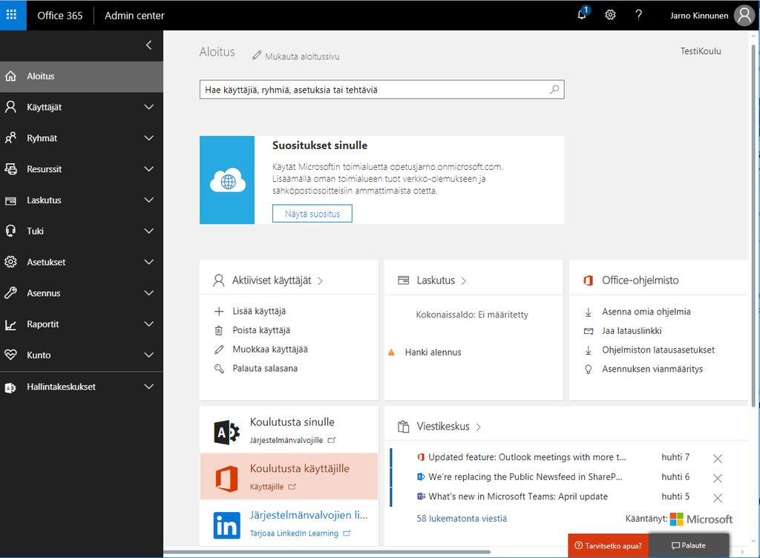The height and width of the screenshot is (558, 760).
Task: Open 58 lukematonta viestiä link
Action: 462,519
